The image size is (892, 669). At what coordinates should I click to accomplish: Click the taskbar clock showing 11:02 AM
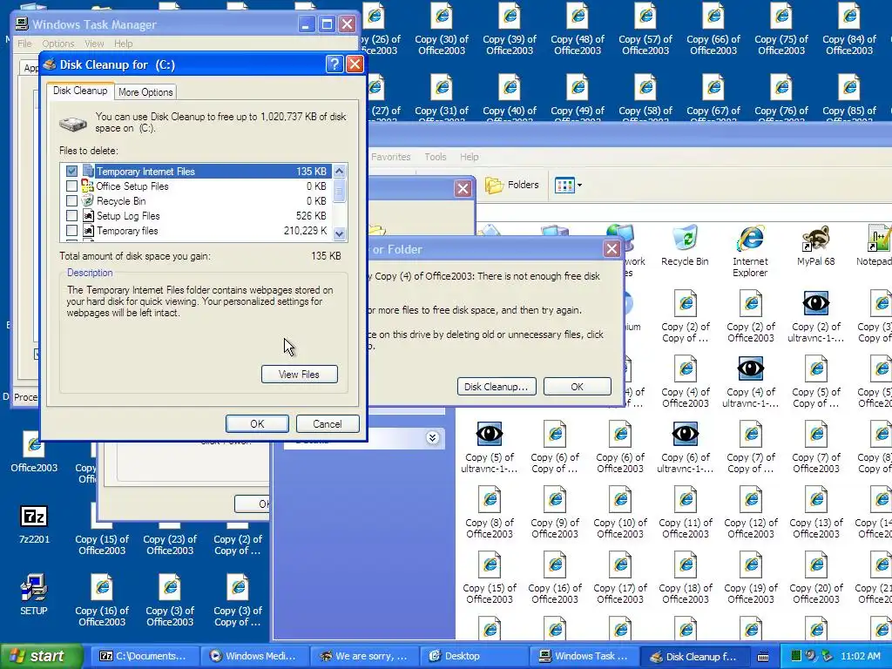pyautogui.click(x=860, y=657)
